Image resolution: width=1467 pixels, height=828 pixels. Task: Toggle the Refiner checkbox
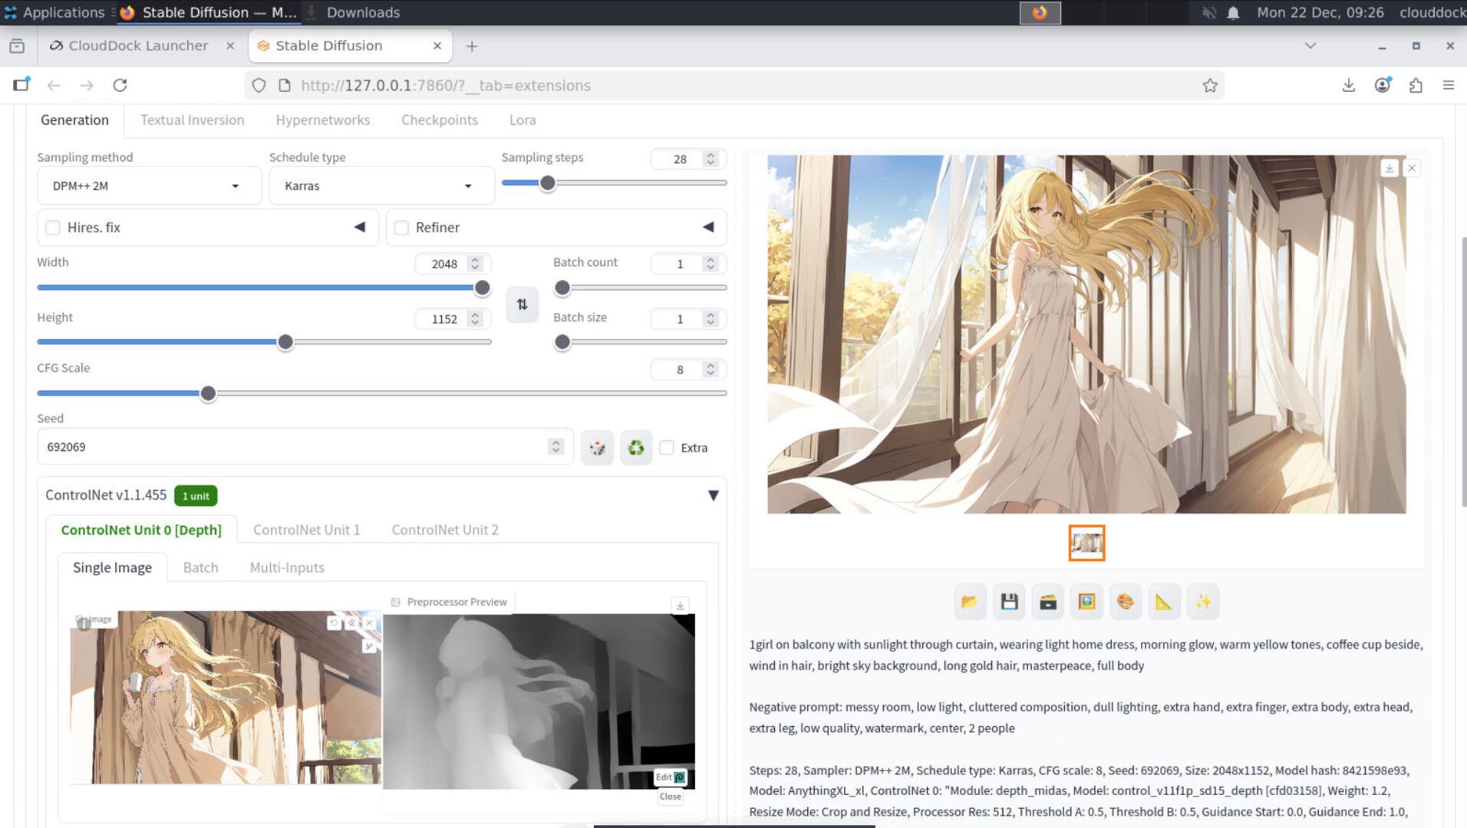(401, 228)
